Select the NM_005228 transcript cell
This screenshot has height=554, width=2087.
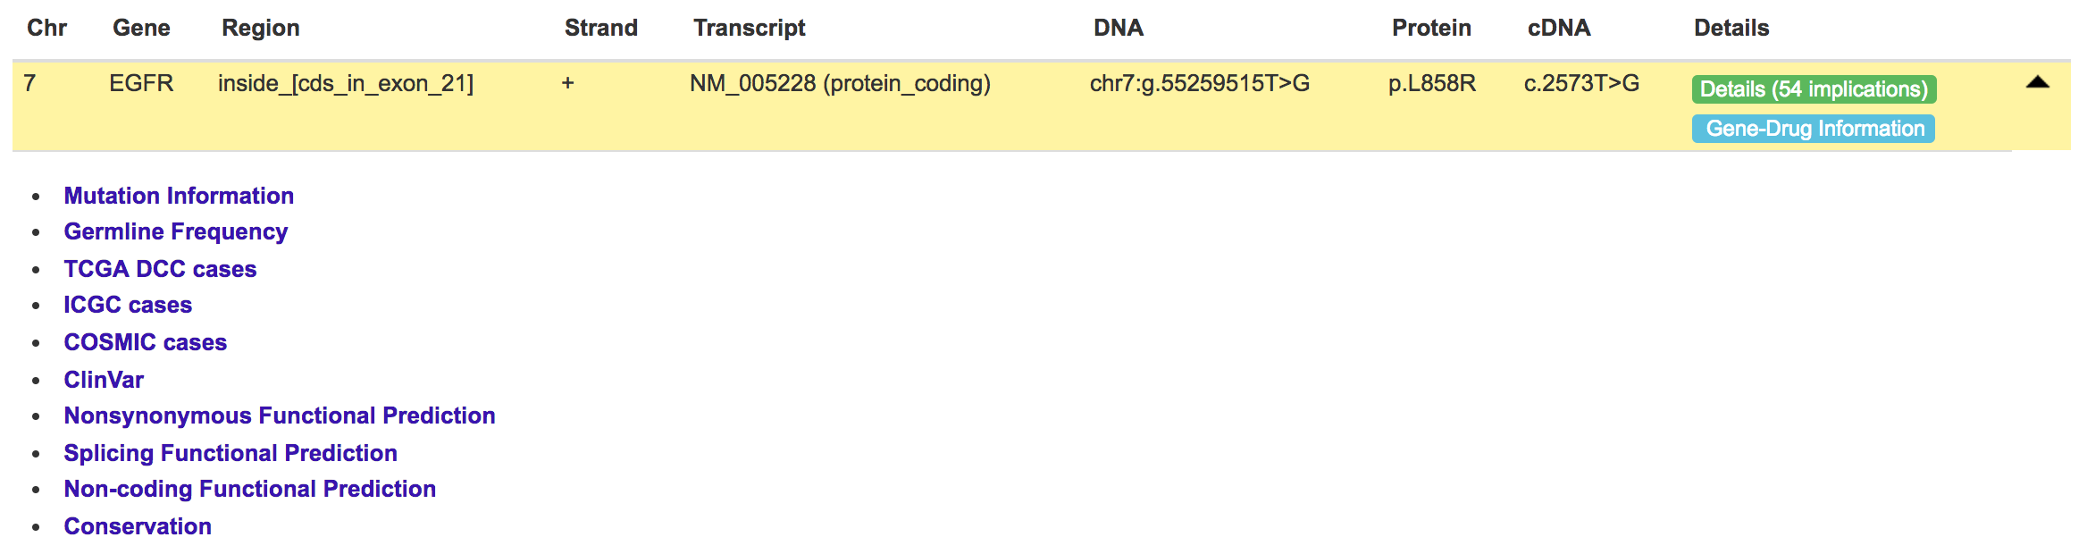coord(840,83)
